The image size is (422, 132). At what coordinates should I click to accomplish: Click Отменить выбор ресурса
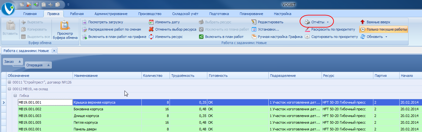(x=172, y=29)
